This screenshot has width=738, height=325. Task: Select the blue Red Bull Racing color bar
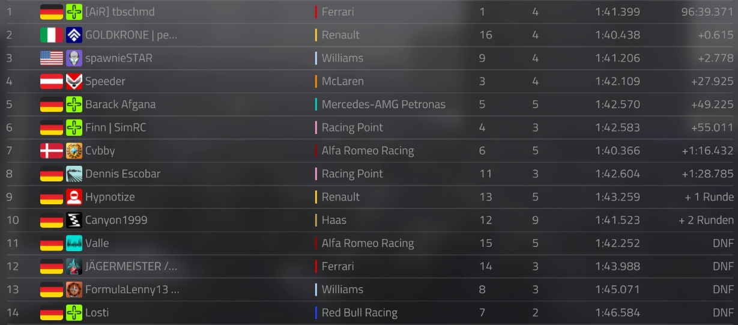point(316,313)
